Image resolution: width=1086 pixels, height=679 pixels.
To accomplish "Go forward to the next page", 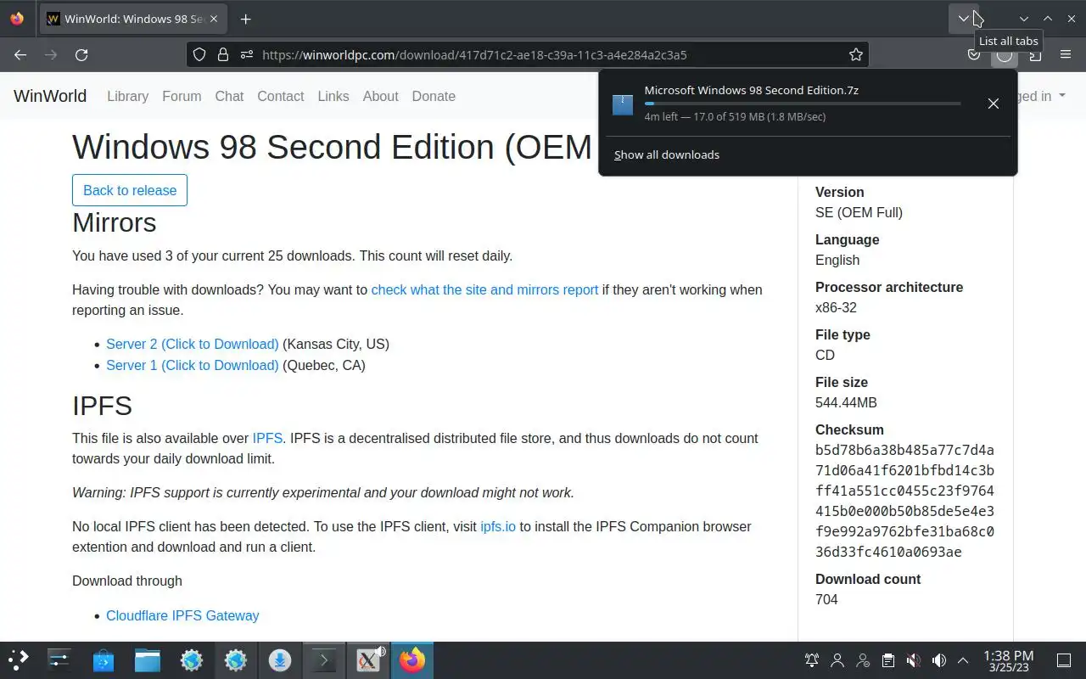I will 51,54.
